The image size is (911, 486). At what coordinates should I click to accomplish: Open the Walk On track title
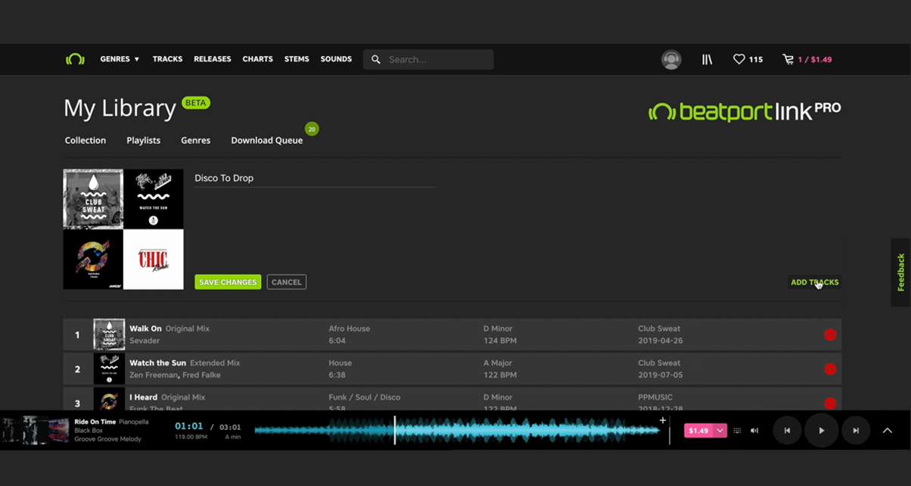pos(145,329)
